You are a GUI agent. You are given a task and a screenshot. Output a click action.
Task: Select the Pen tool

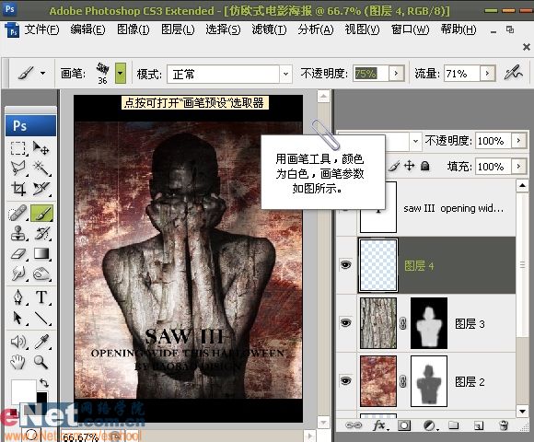pyautogui.click(x=17, y=297)
